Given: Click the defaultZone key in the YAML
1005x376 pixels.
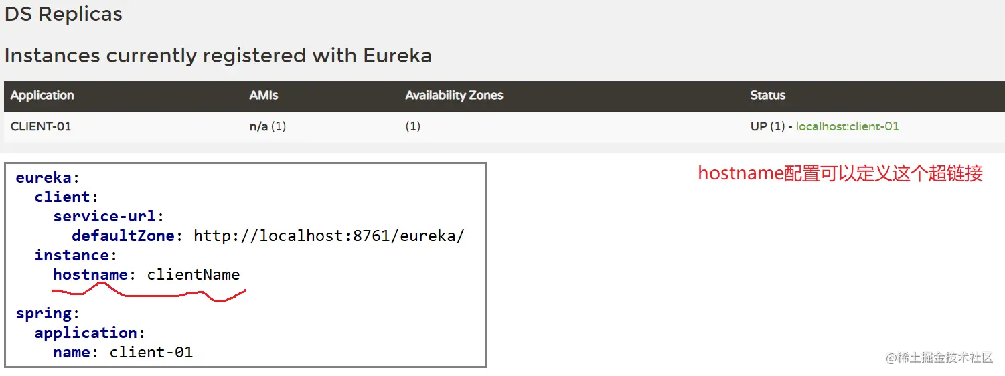Looking at the screenshot, I should point(123,236).
